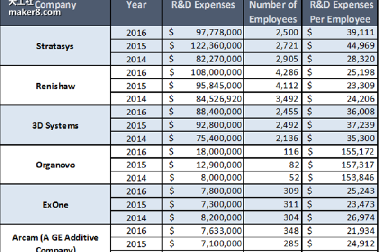Select the 4,286 employees cell
Viewport: 379px width, 252px height.
tap(273, 72)
